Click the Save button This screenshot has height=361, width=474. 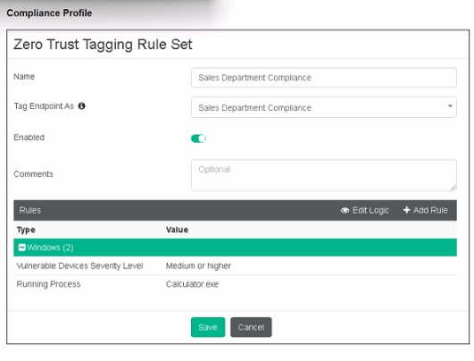[208, 327]
